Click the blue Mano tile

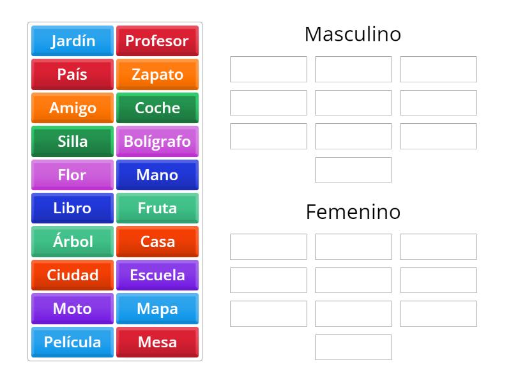pyautogui.click(x=157, y=175)
